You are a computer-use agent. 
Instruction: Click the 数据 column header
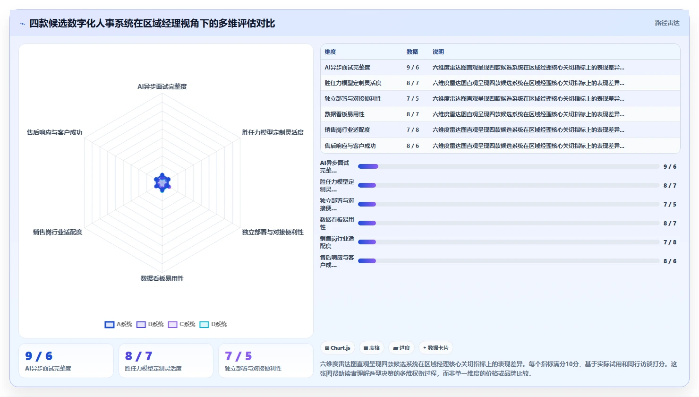(412, 52)
